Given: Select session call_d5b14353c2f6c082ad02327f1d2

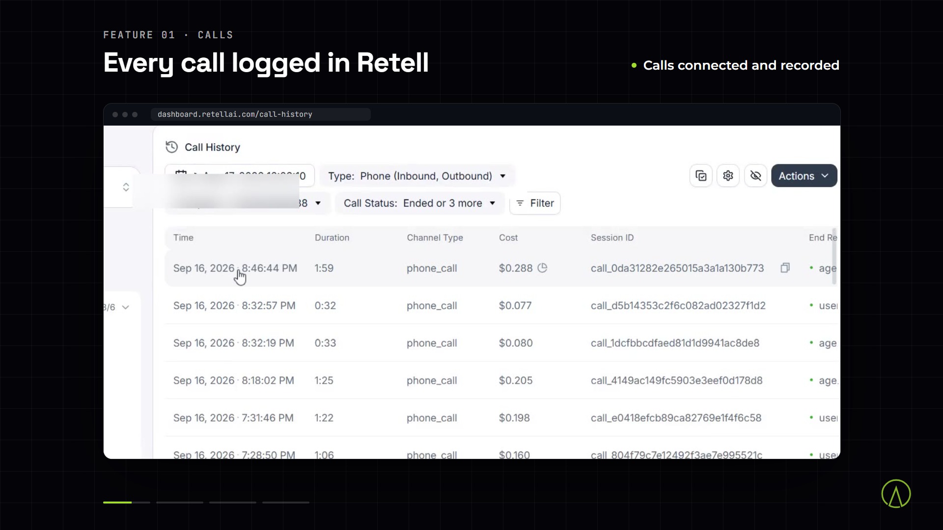Looking at the screenshot, I should [678, 306].
